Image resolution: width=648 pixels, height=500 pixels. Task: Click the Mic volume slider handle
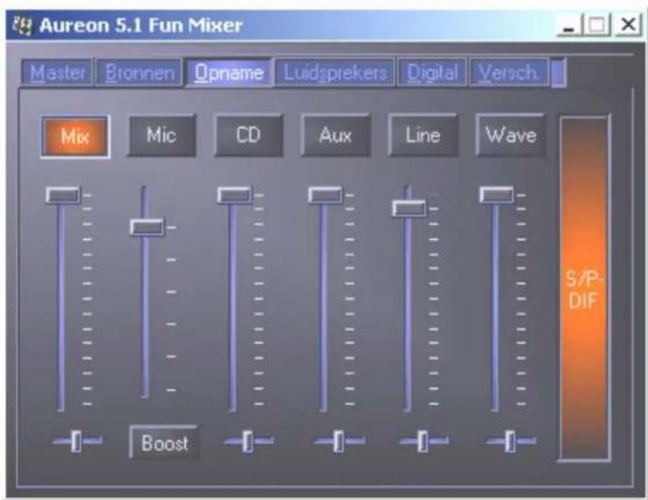pos(147,227)
